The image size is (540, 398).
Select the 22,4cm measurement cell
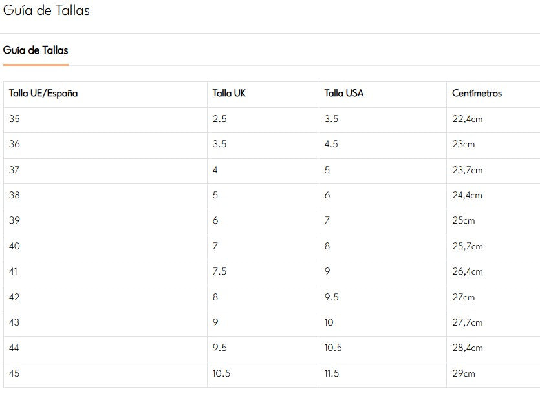point(468,119)
